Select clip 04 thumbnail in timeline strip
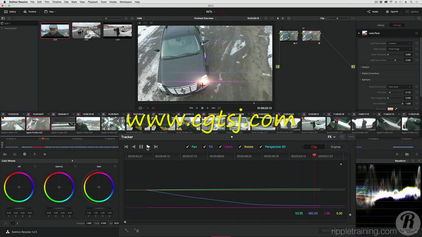The image size is (422, 237). point(88,123)
